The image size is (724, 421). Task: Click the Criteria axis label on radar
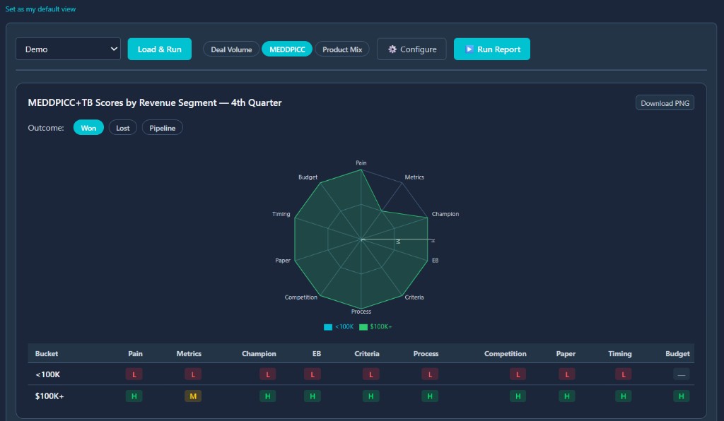tap(414, 297)
